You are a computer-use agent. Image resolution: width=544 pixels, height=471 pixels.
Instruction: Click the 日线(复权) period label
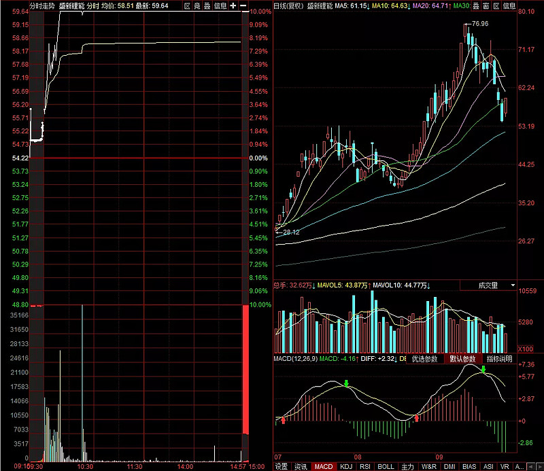click(288, 5)
